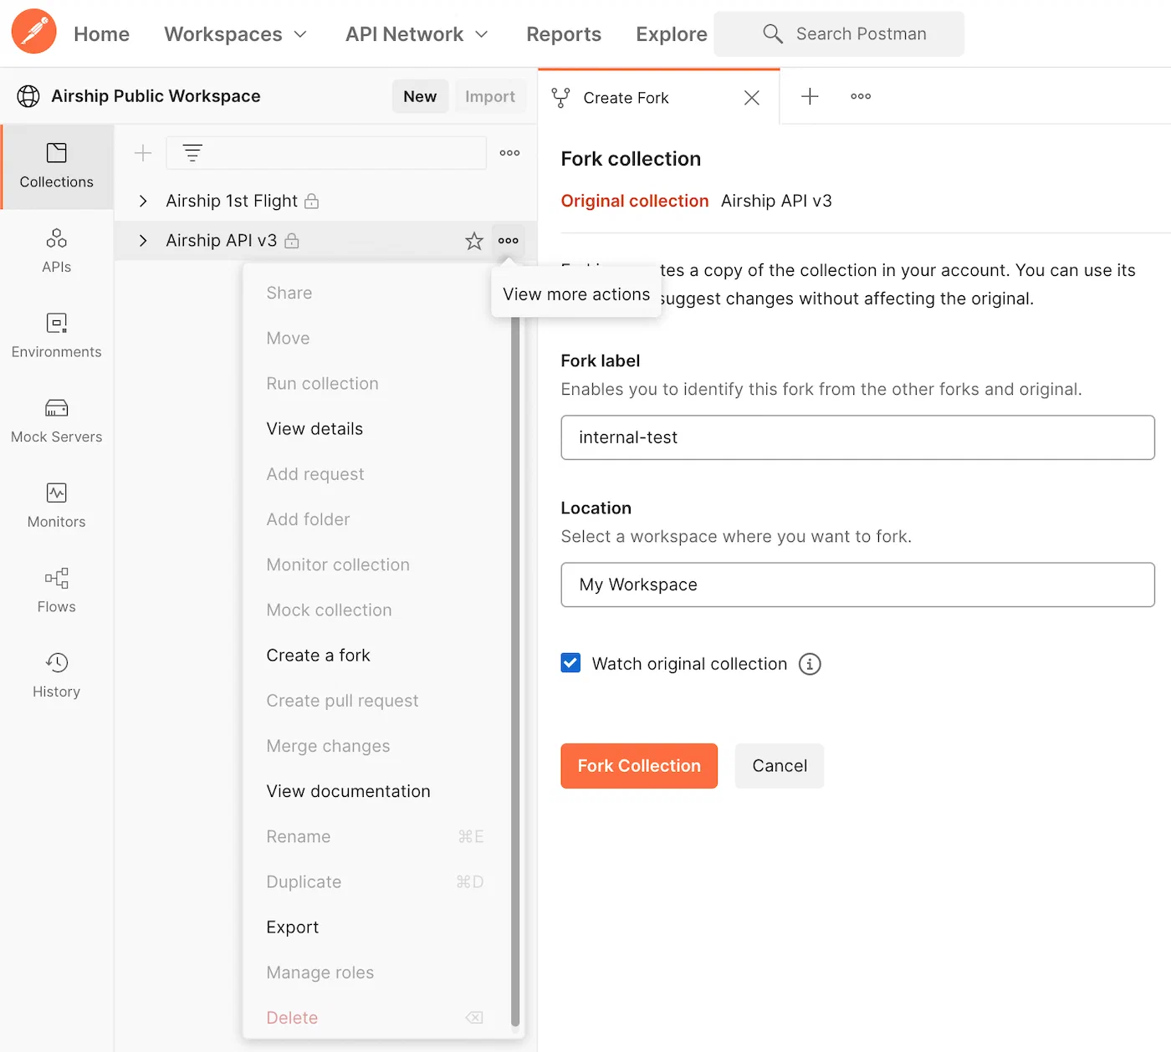Select View documentation menu entry
The image size is (1171, 1052).
point(348,791)
